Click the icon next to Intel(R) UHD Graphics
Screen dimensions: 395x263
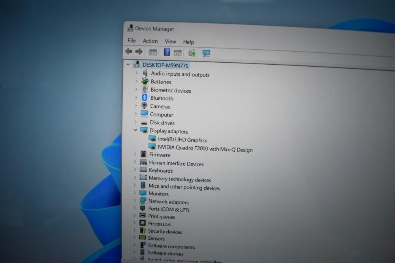click(x=152, y=138)
